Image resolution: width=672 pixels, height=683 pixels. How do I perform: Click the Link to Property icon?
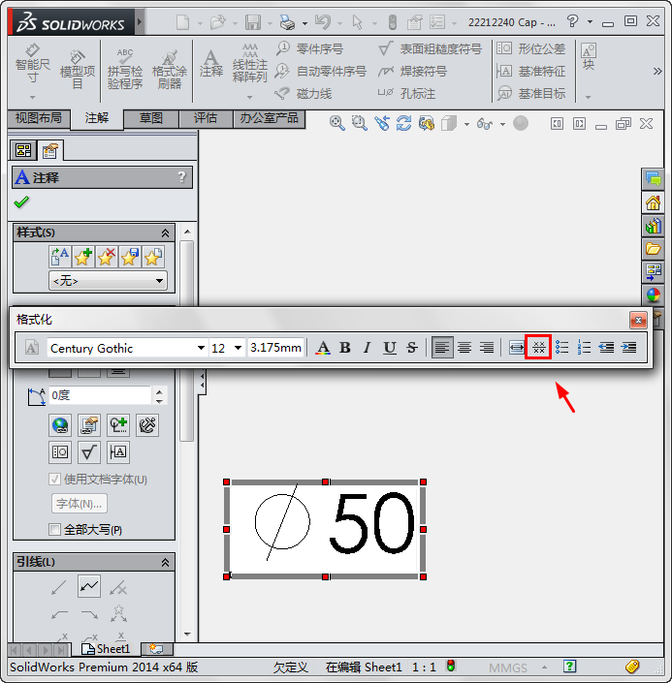89,425
